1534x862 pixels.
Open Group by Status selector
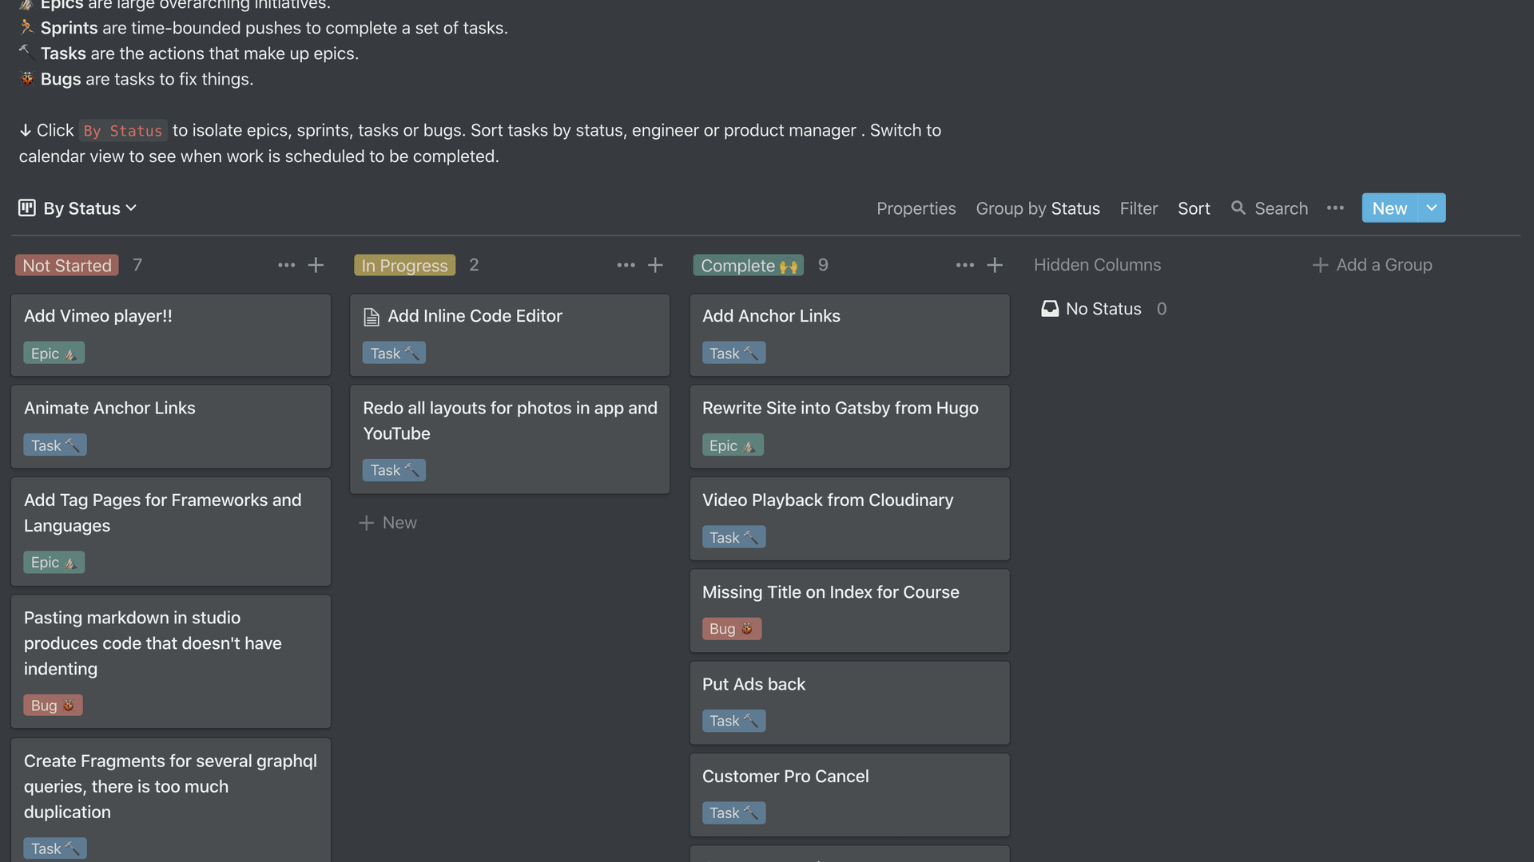click(x=1037, y=208)
